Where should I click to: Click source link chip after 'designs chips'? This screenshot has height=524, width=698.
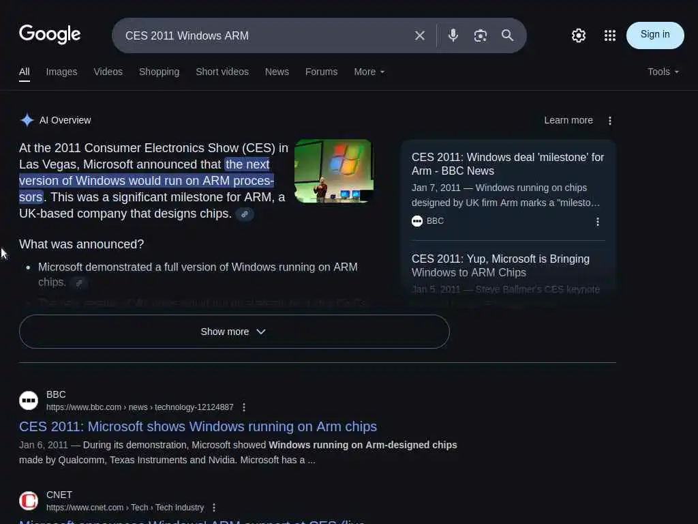pyautogui.click(x=245, y=214)
